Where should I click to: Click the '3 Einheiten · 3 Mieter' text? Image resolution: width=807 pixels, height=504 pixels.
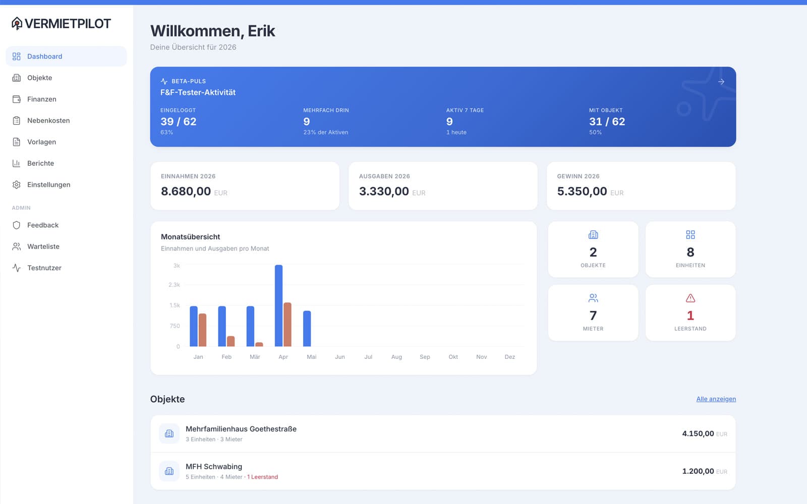(x=214, y=439)
